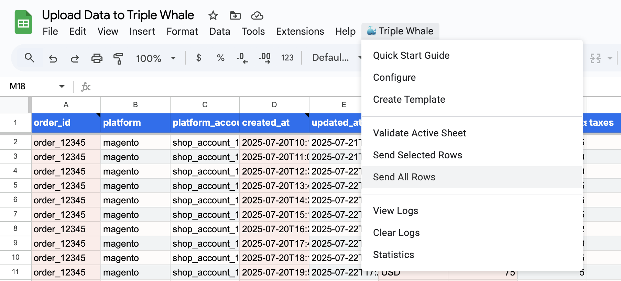Select row 11 header
This screenshot has height=281, width=621.
(x=15, y=272)
